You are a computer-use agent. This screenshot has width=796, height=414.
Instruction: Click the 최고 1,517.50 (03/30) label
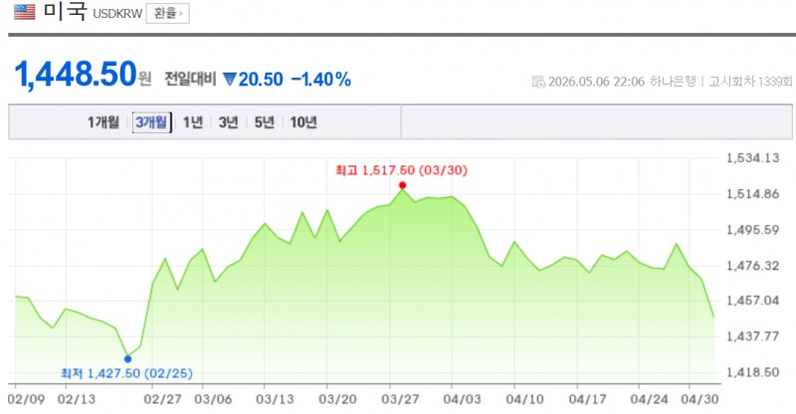point(401,170)
